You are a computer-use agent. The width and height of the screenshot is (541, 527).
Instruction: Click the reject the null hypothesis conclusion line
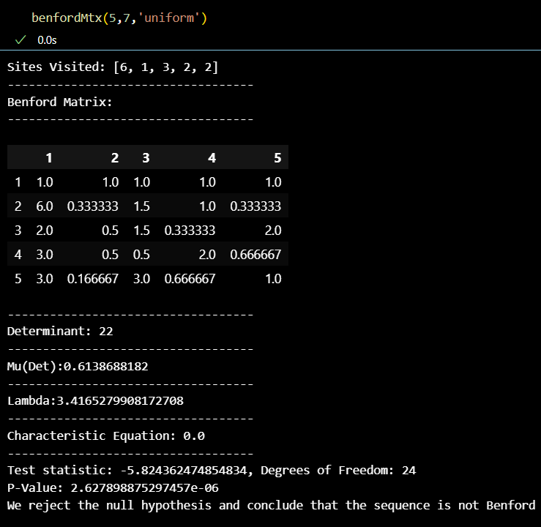click(271, 506)
